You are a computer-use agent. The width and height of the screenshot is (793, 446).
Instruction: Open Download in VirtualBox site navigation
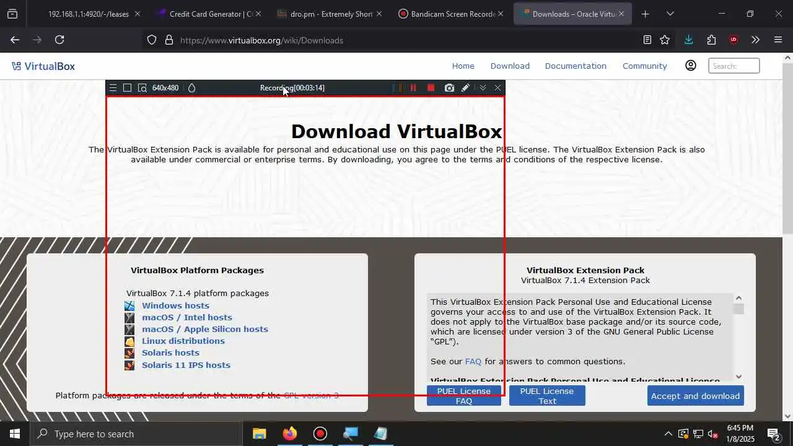510,66
